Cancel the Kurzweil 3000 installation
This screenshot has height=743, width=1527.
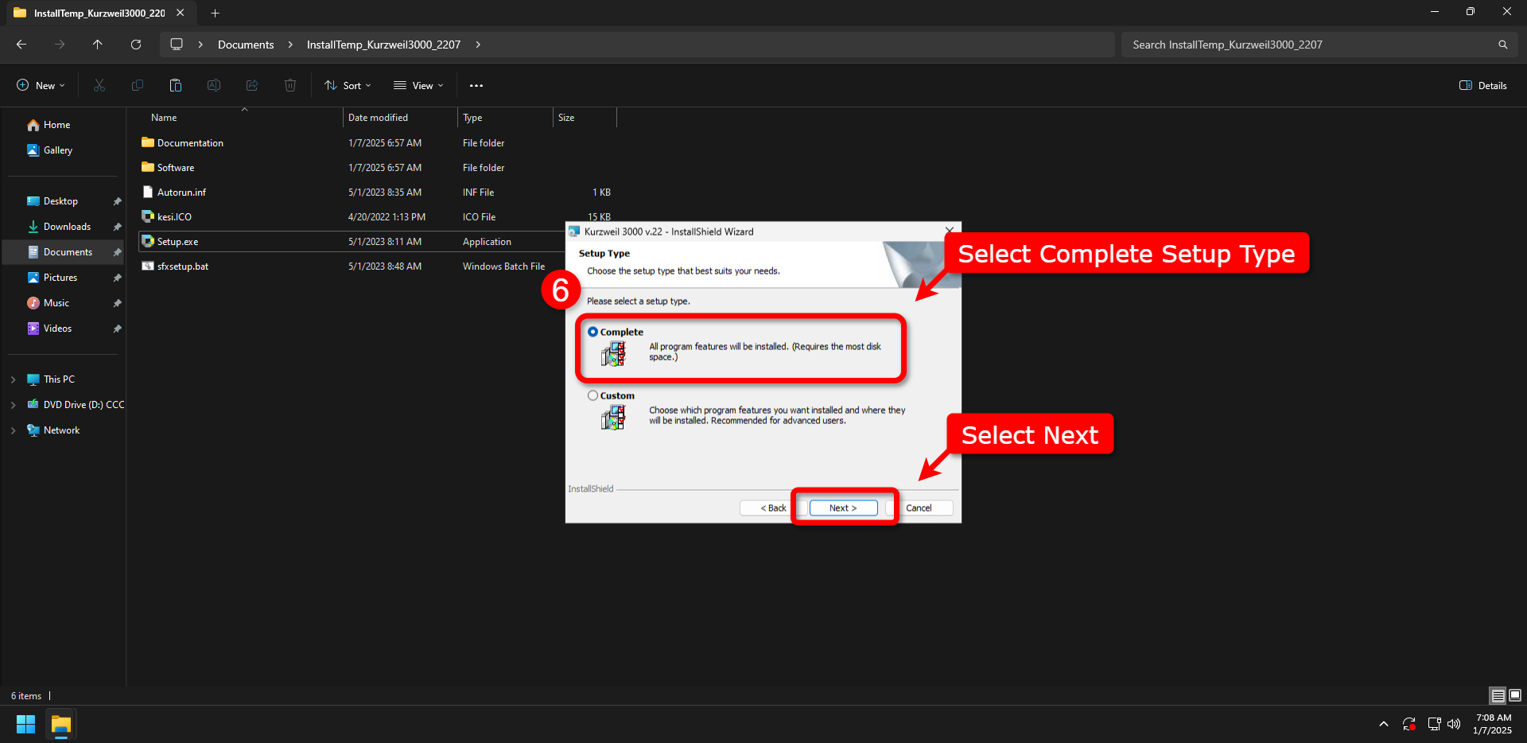coord(919,508)
